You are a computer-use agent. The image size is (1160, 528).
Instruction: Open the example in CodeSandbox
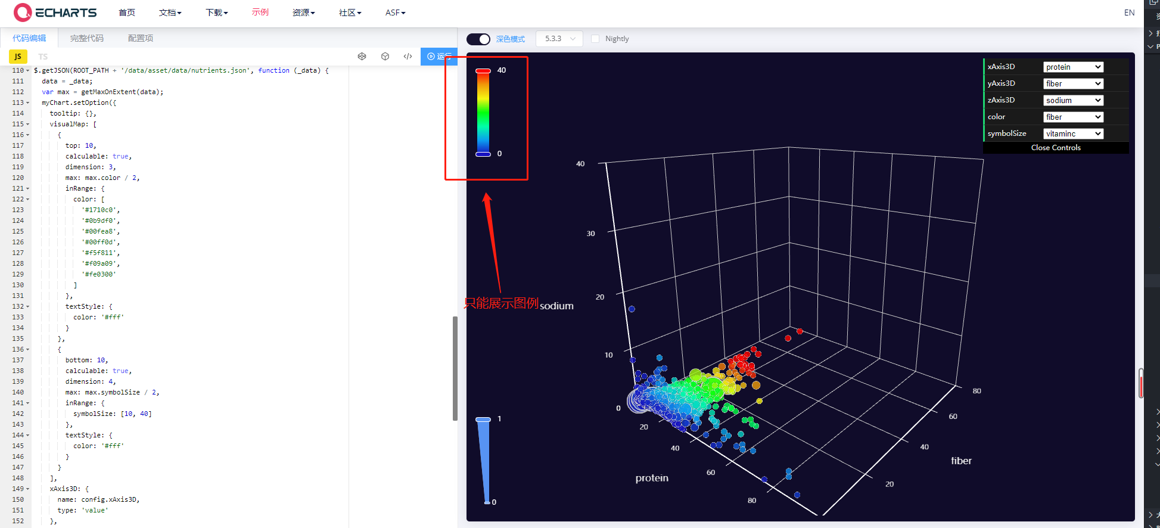click(x=385, y=57)
